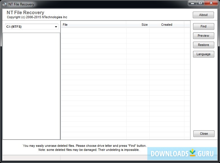
Task: Click the 'You may easily unerase deleted files' hint
Action: (x=85, y=146)
